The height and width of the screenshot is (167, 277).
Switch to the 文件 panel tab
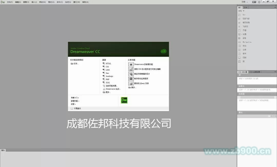[246, 7]
